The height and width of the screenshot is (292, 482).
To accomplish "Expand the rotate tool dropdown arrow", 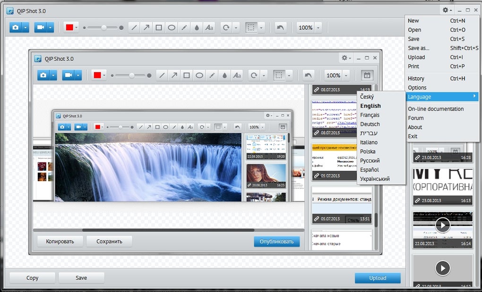I will coord(236,28).
